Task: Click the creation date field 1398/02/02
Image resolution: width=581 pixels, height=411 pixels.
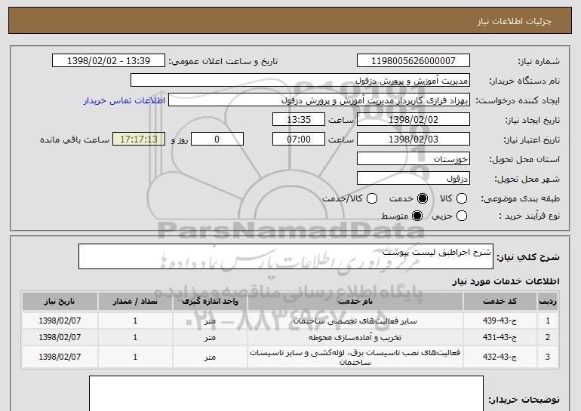Action: click(x=413, y=120)
